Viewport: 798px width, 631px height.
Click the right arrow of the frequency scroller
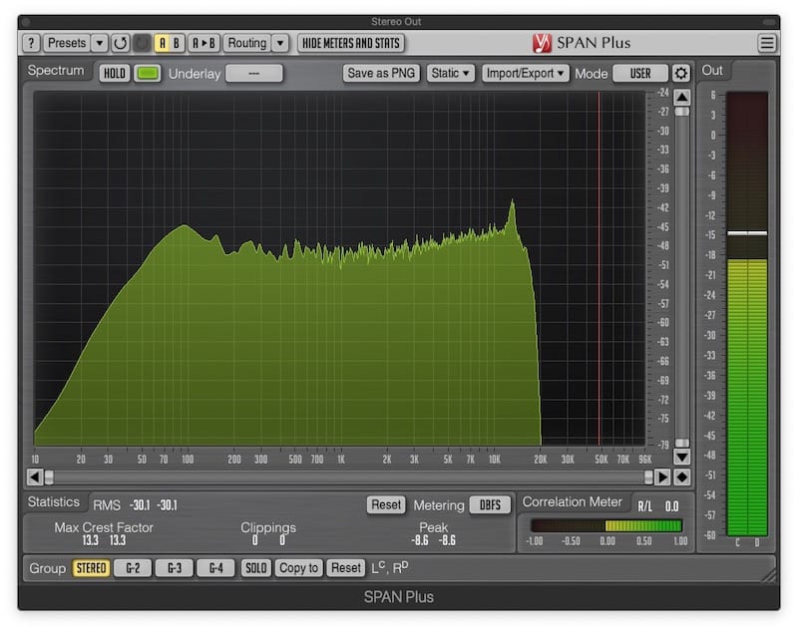point(662,477)
